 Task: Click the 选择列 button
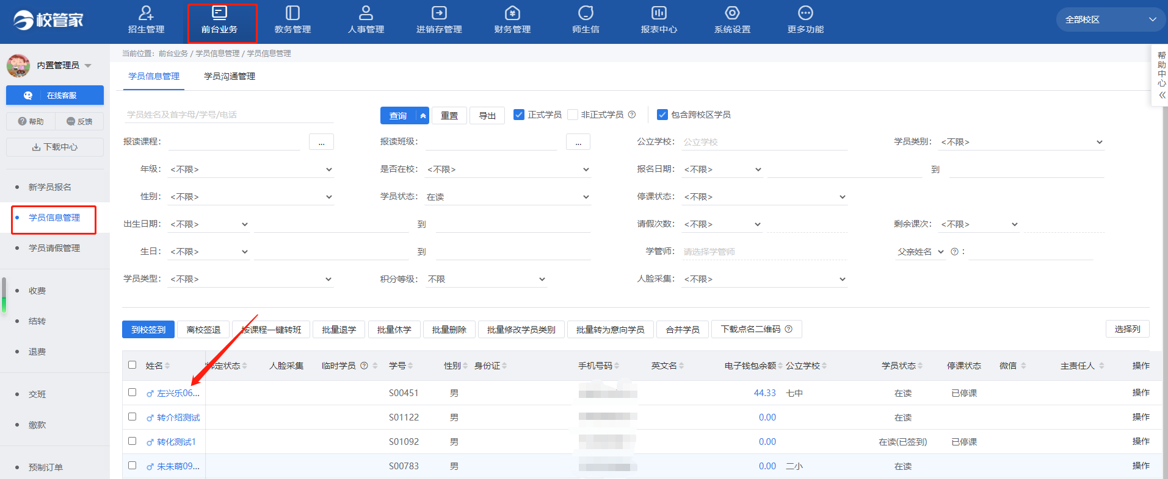[1127, 328]
